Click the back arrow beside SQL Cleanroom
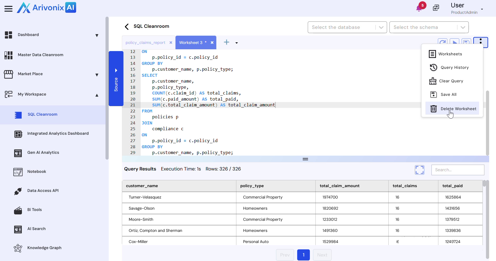Viewport: 496px width, 261px height. point(127,26)
